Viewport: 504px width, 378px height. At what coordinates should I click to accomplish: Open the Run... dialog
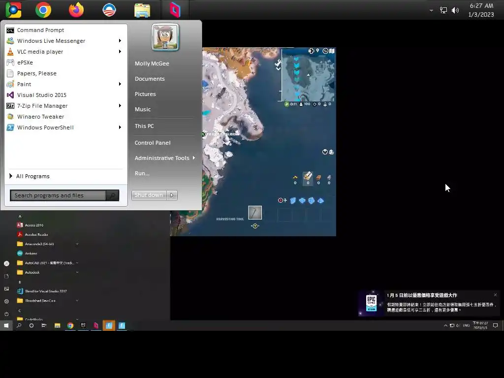pyautogui.click(x=142, y=173)
